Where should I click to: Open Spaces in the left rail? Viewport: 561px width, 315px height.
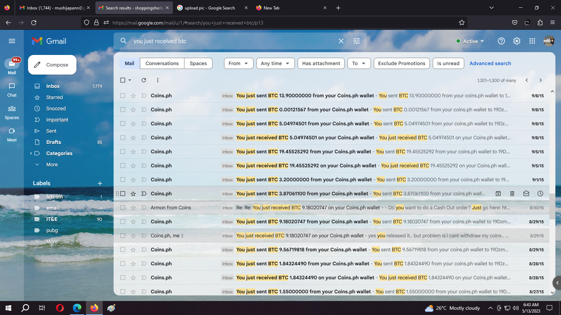tap(12, 112)
